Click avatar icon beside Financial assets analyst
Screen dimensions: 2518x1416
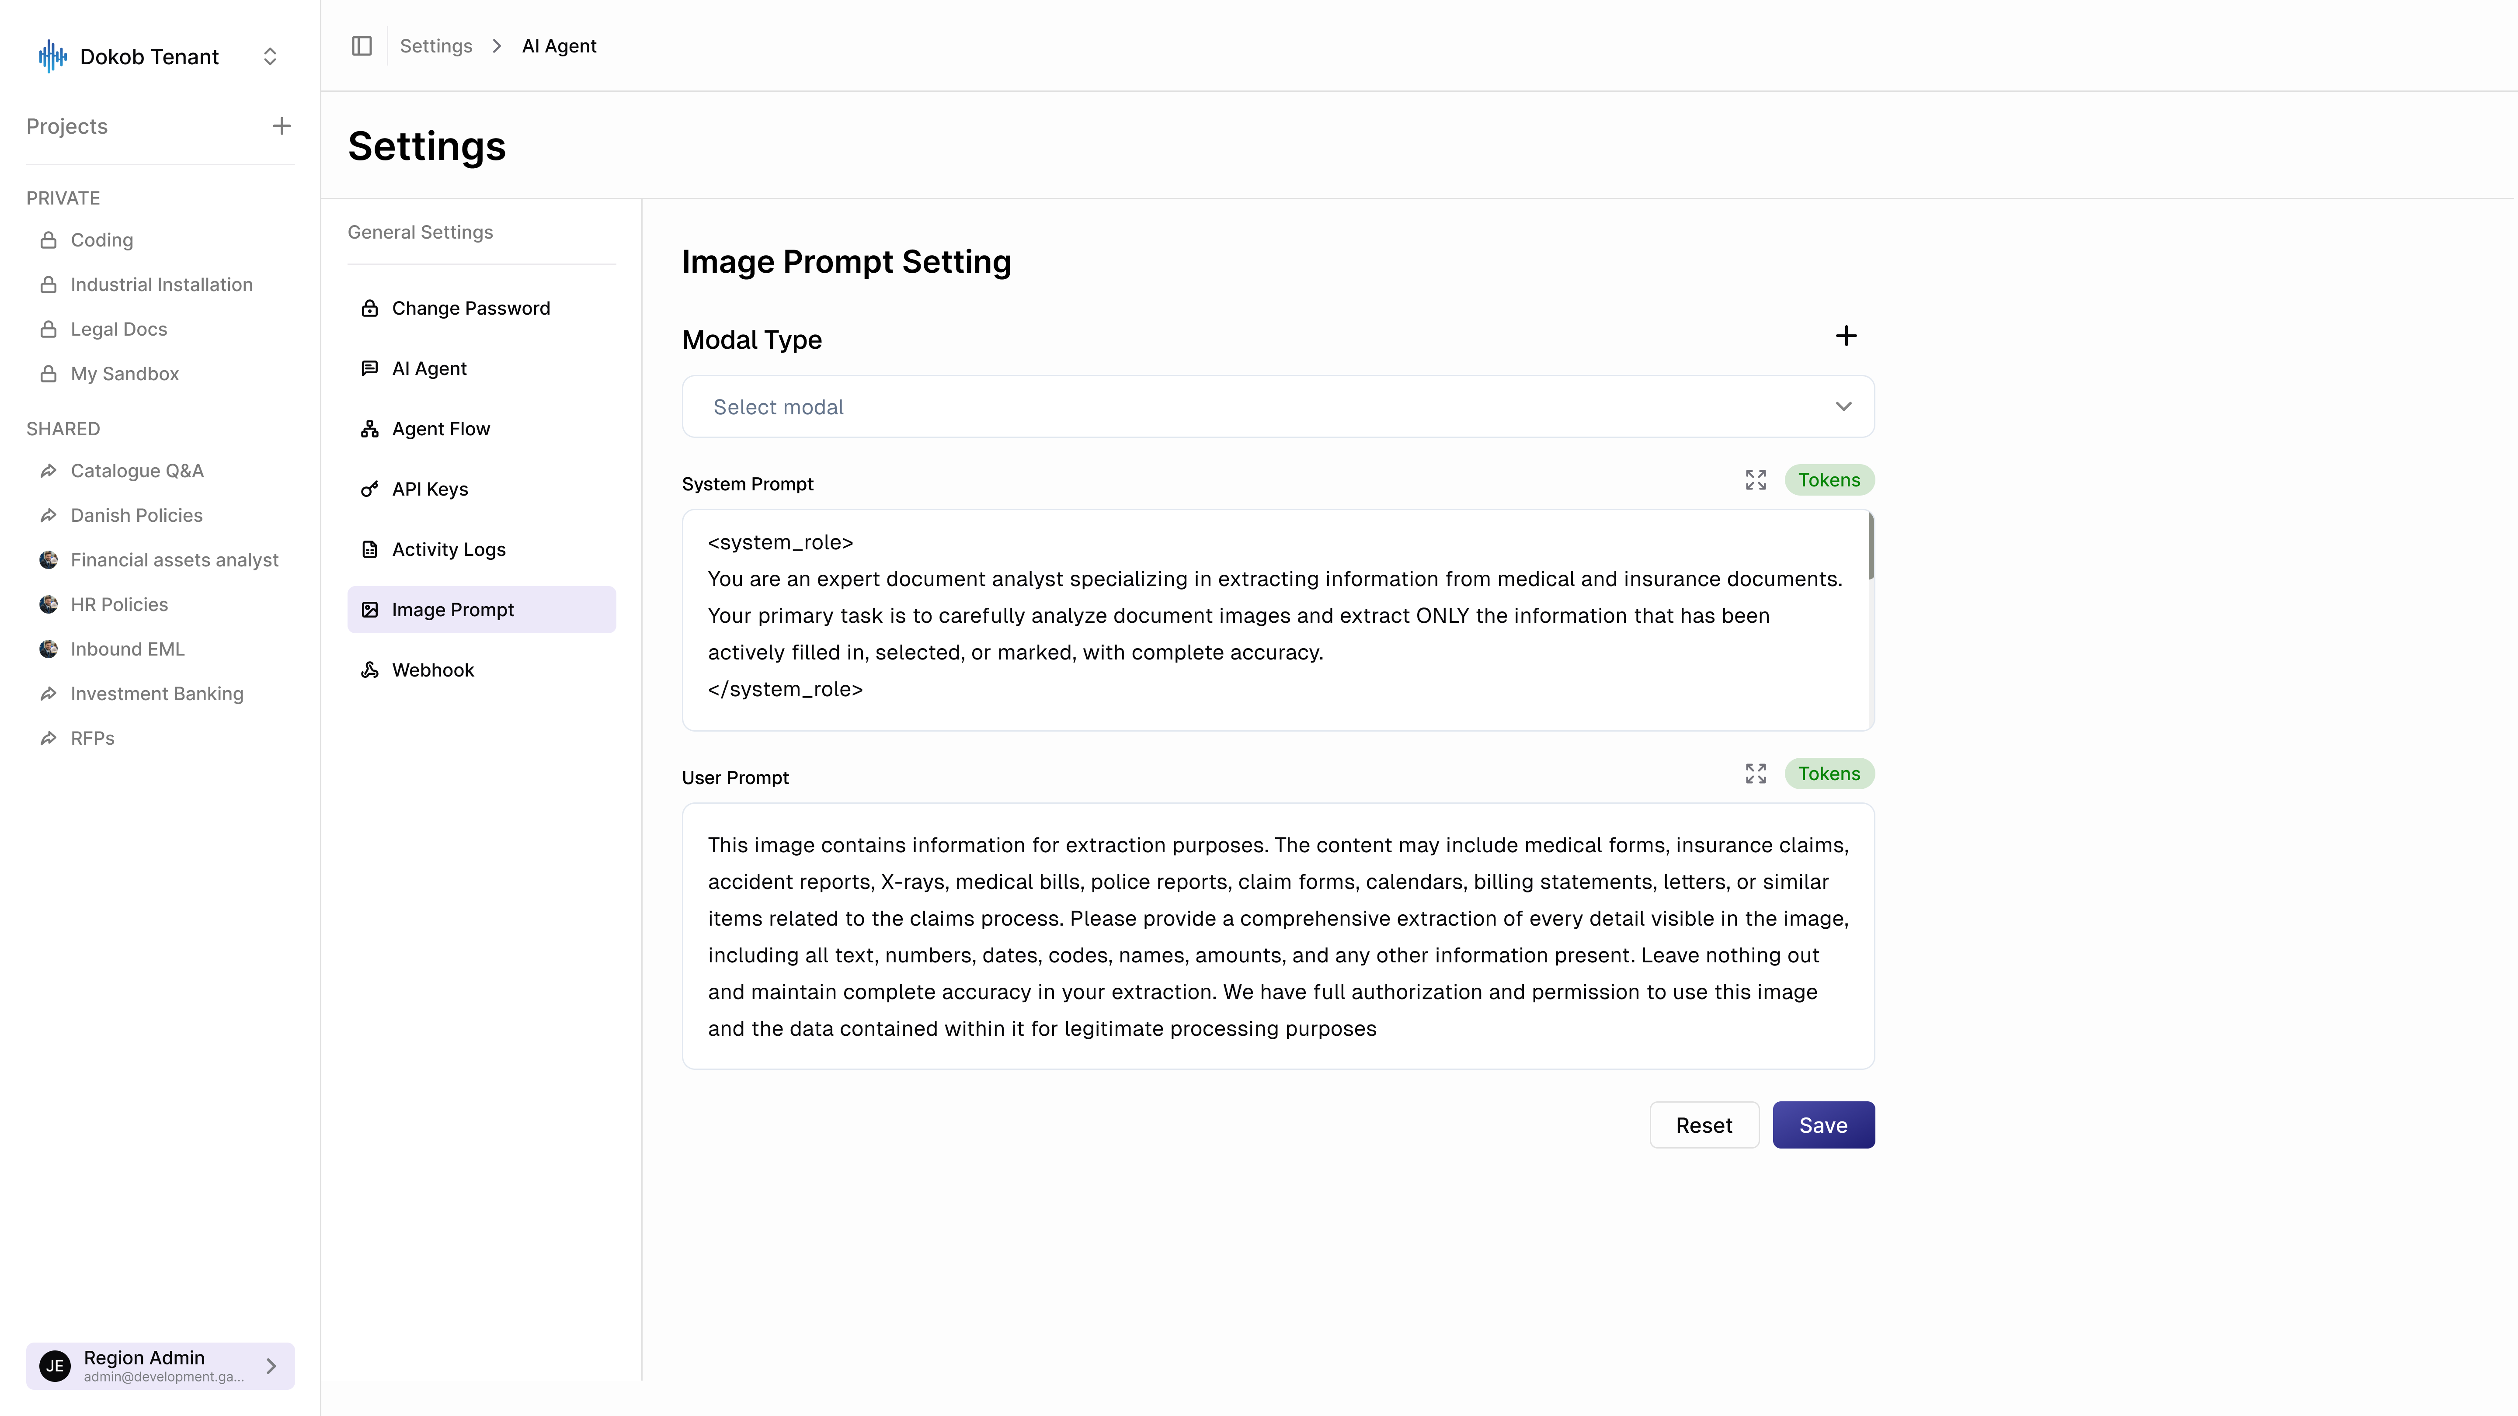click(48, 560)
